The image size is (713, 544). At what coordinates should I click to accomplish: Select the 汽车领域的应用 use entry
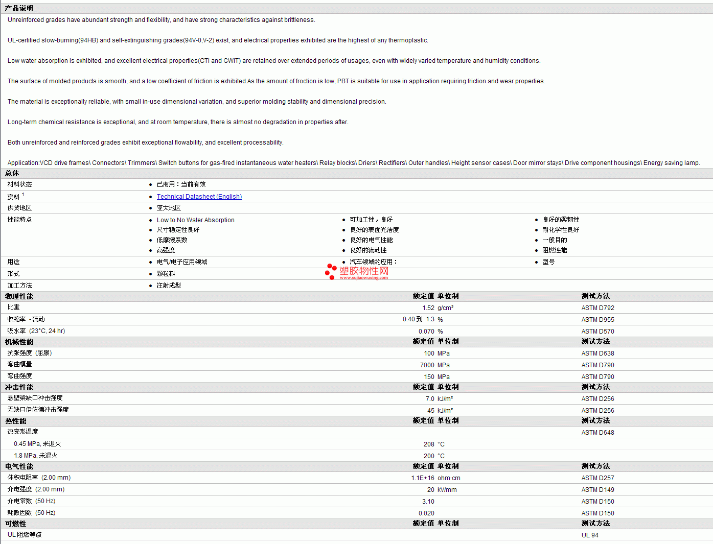click(x=373, y=262)
